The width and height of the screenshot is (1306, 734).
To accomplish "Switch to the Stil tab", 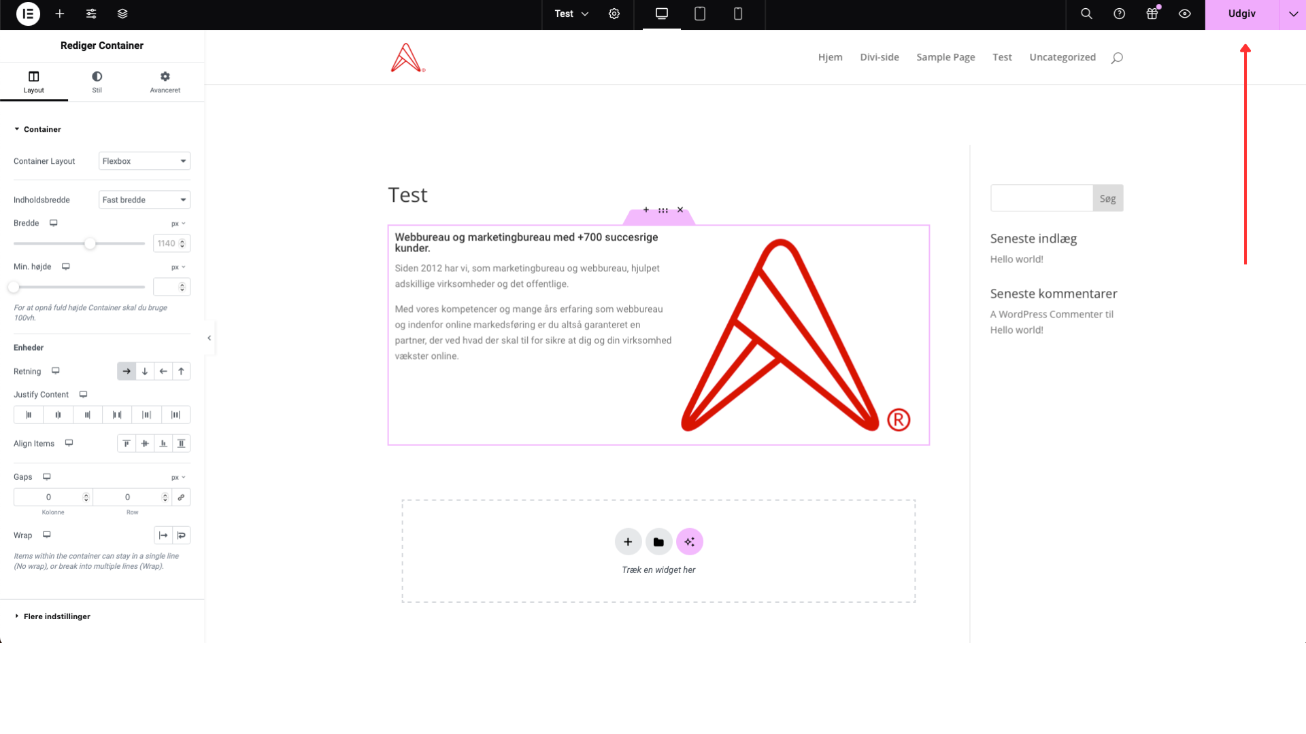I will (97, 82).
